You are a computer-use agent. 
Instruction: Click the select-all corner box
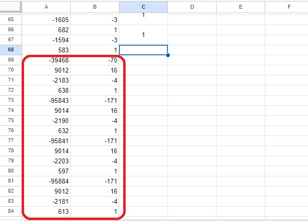(11, 7)
